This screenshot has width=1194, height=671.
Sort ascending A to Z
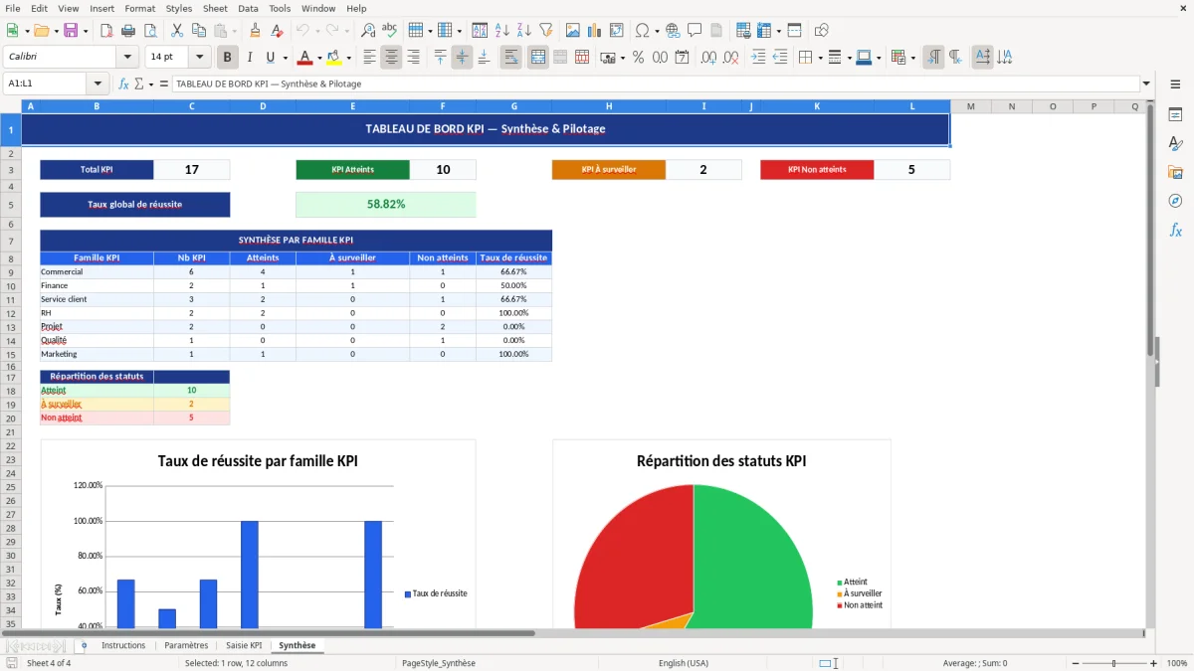(501, 30)
